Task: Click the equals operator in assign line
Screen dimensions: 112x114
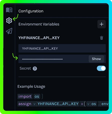Action: [82, 104]
